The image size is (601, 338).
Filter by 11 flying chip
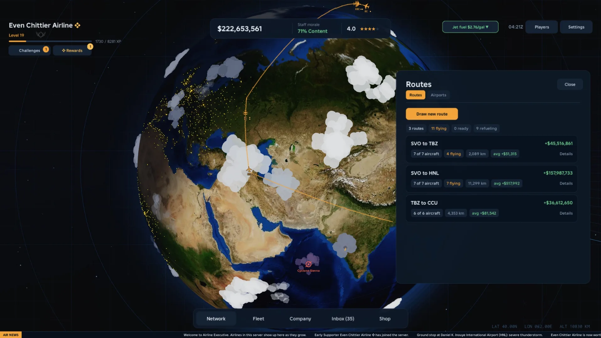click(x=439, y=128)
